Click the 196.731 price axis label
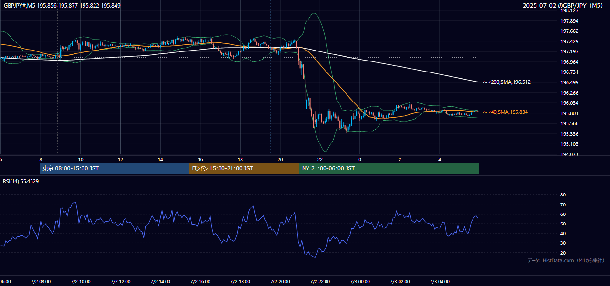Image resolution: width=610 pixels, height=286 pixels. (569, 72)
